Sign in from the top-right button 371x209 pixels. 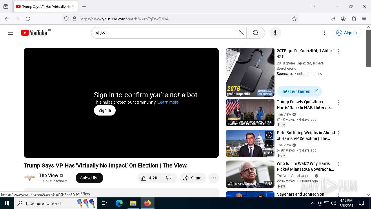(347, 33)
